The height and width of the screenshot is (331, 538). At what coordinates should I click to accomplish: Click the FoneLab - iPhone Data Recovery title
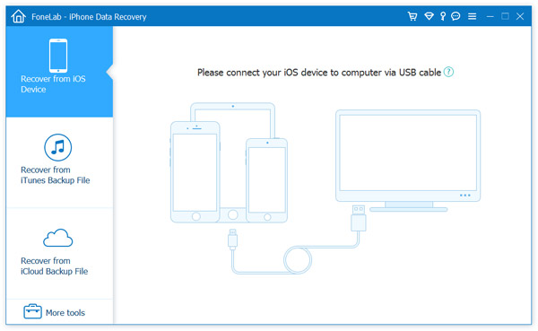[x=89, y=16]
